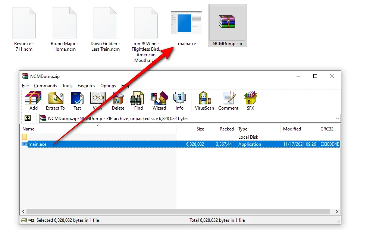This screenshot has height=230, width=373.
Task: Expand the archive path dropdown
Action: click(x=337, y=119)
